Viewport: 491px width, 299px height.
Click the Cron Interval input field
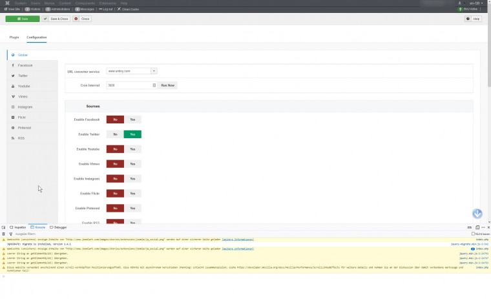(129, 85)
